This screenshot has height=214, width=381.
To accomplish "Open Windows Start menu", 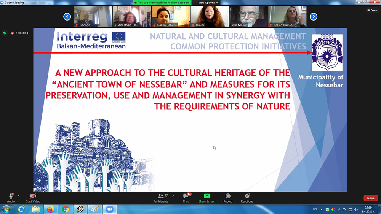I will coord(6,209).
